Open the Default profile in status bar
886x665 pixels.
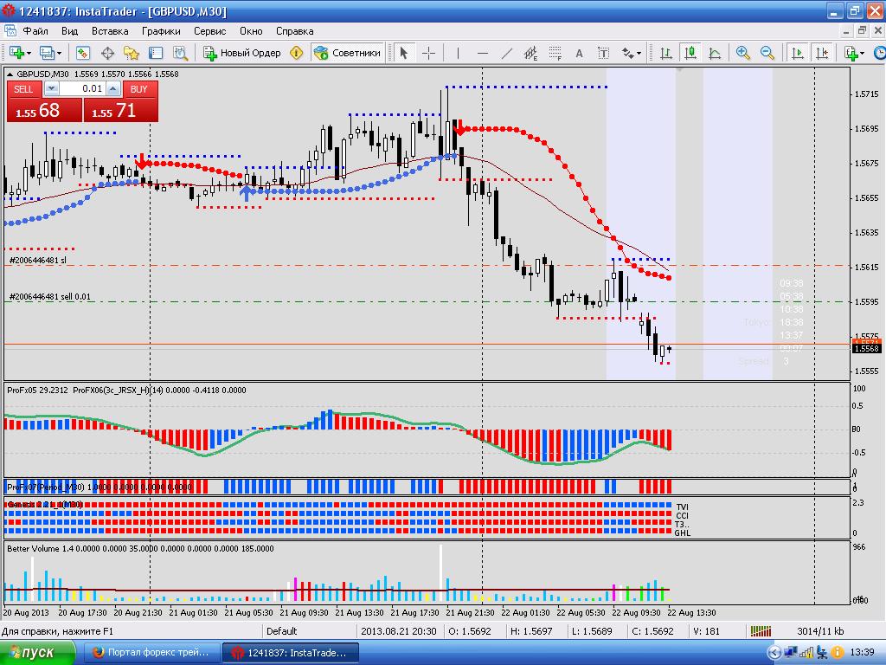click(x=281, y=631)
